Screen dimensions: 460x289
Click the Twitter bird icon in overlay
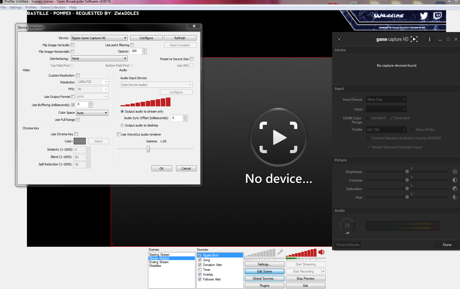[x=424, y=16]
